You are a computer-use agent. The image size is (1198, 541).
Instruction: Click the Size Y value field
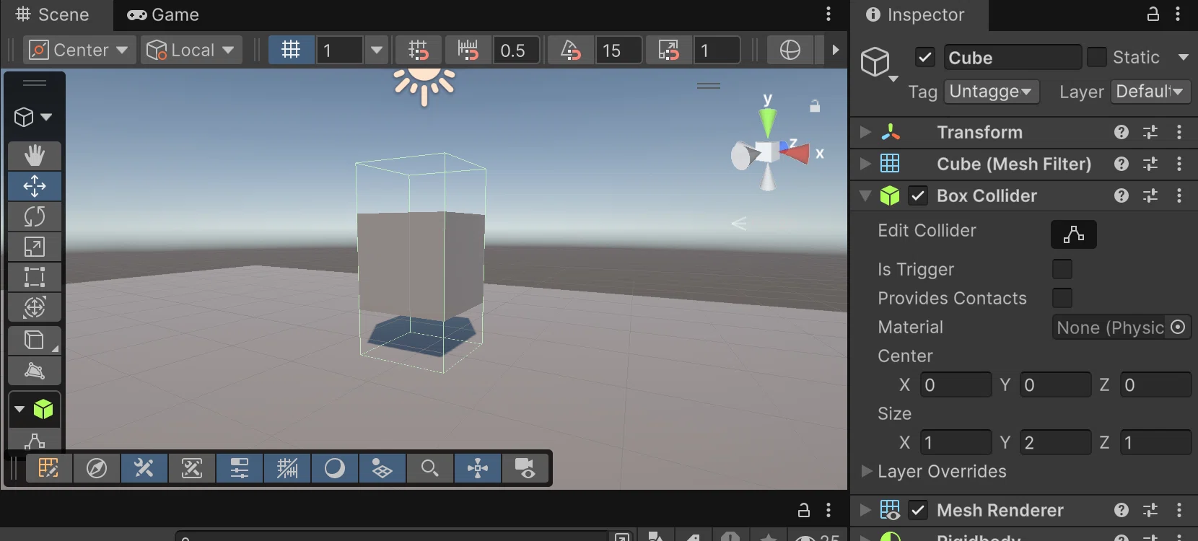pos(1055,442)
